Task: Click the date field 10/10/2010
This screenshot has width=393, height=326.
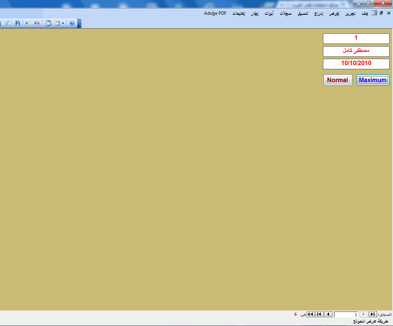Action: coord(356,64)
